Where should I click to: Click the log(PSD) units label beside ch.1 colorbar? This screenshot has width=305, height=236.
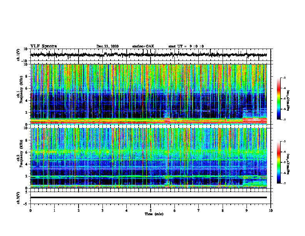pyautogui.click(x=288, y=101)
